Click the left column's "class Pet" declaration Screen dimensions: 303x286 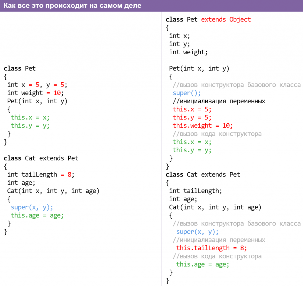pos(20,68)
